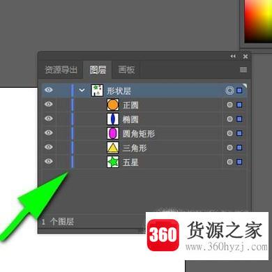Select the 圆角矩形 layer row
Screen dimensions: 272x272
pyautogui.click(x=144, y=133)
